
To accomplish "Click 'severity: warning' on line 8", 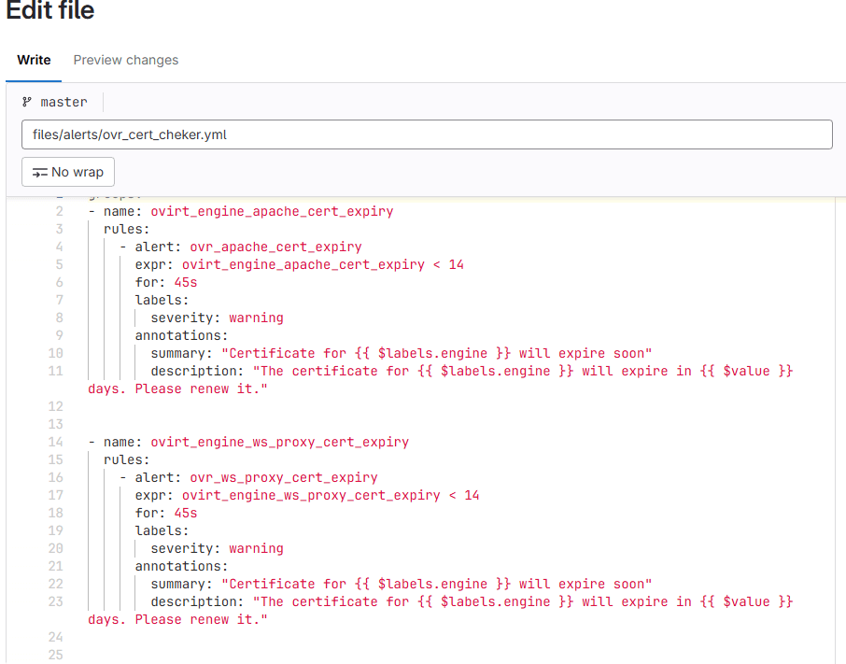I will click(217, 318).
